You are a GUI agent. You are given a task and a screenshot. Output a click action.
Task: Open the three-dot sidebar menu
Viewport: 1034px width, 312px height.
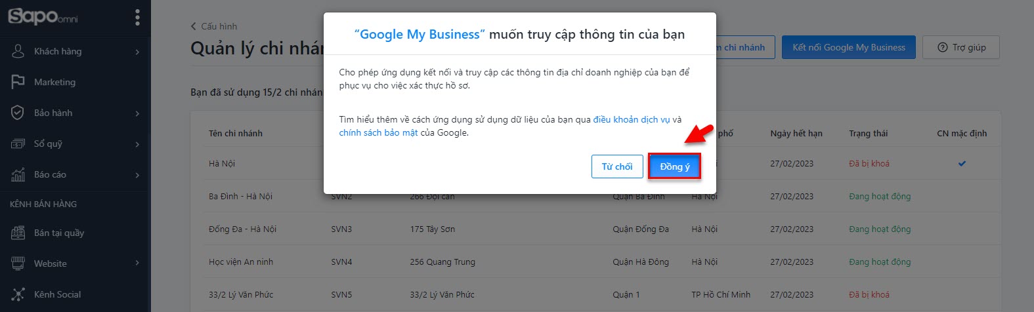[x=137, y=17]
